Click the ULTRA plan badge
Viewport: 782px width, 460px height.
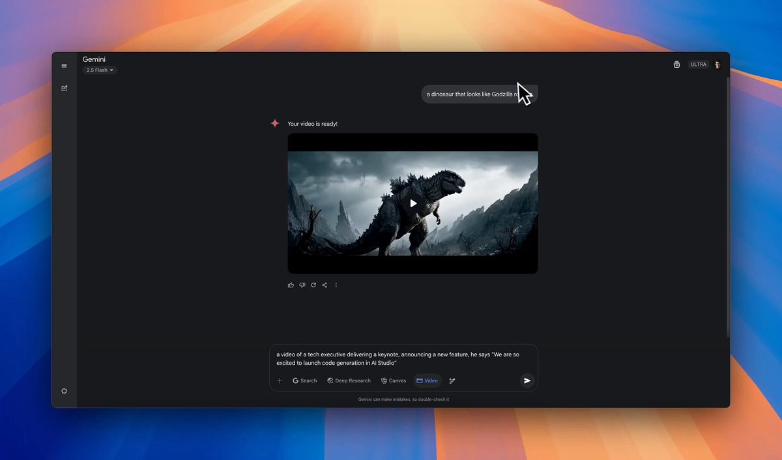[x=699, y=65]
